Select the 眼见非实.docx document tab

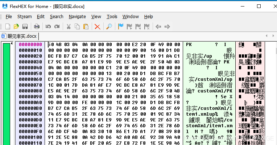20,36
